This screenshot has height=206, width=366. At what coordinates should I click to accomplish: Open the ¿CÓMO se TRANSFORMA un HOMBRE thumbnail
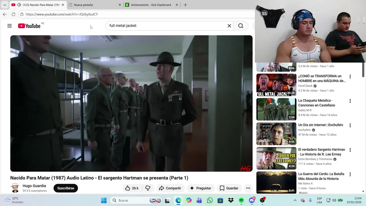pyautogui.click(x=276, y=85)
